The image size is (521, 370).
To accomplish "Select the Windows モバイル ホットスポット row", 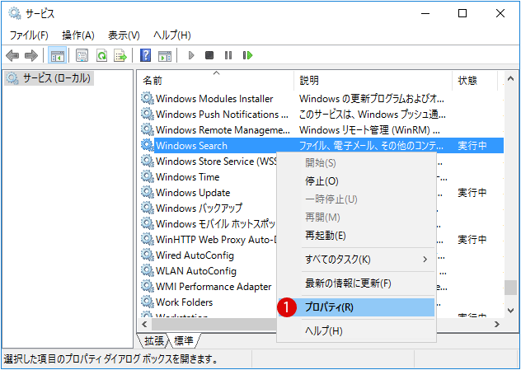I will [209, 223].
